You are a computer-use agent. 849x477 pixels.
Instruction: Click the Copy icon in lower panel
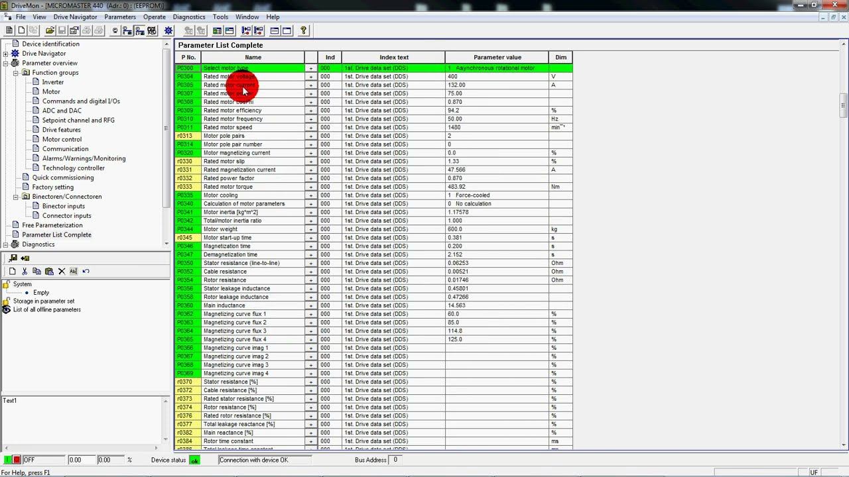(x=36, y=271)
